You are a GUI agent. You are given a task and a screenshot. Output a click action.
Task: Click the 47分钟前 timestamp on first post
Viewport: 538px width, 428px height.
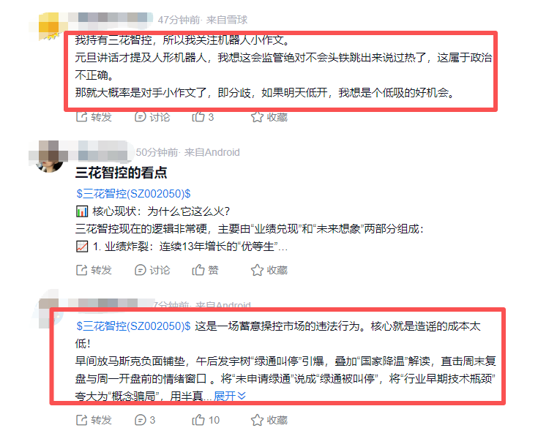[179, 20]
